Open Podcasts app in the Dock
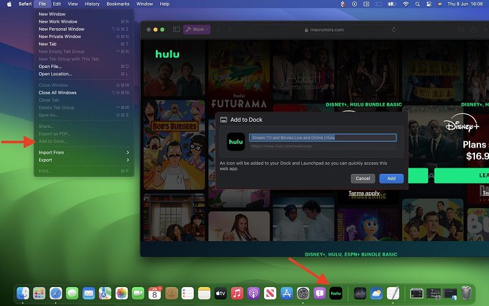This screenshot has width=489, height=306. (254, 294)
